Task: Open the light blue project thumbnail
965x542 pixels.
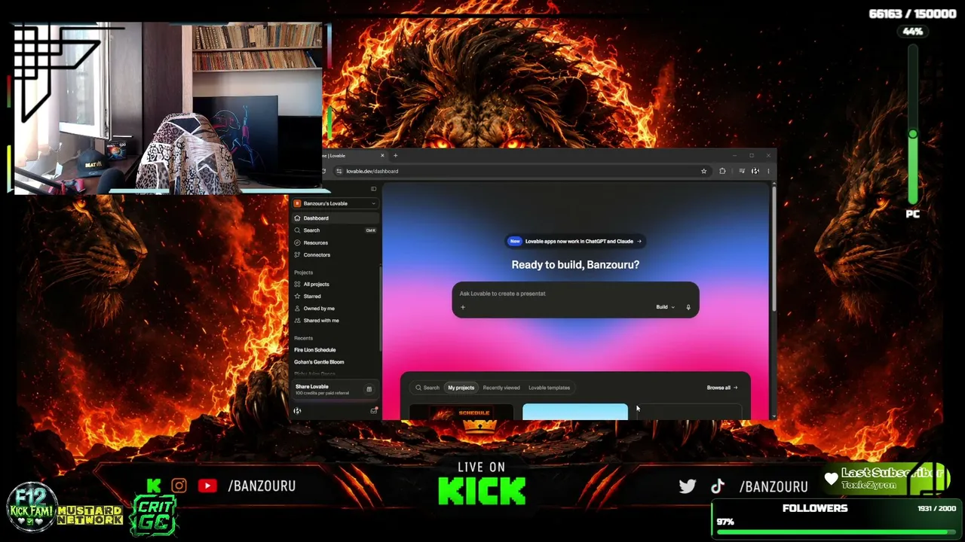Action: (x=575, y=412)
